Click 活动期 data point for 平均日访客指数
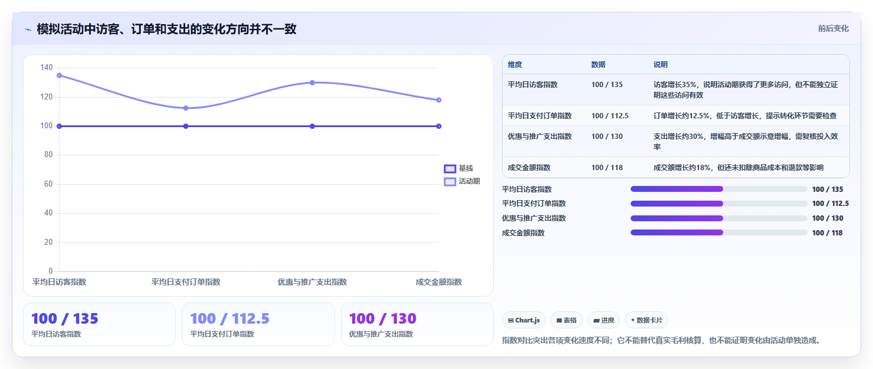873x369 pixels. [59, 75]
